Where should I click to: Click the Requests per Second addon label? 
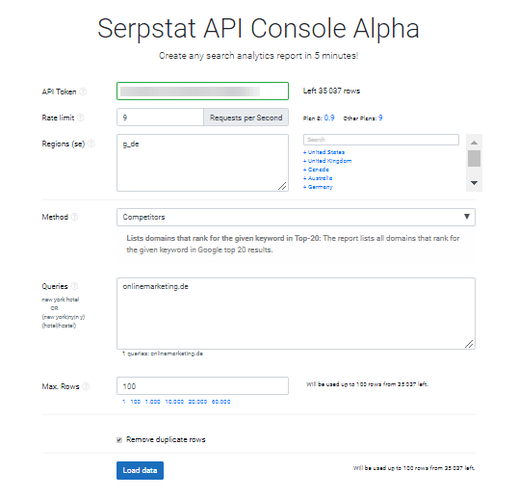(246, 118)
